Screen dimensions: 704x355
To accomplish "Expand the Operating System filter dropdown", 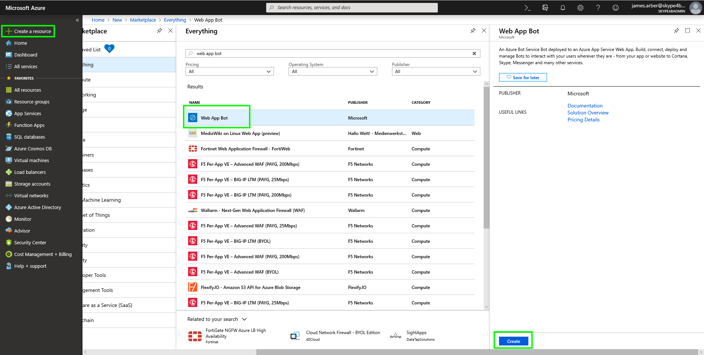I will click(333, 72).
